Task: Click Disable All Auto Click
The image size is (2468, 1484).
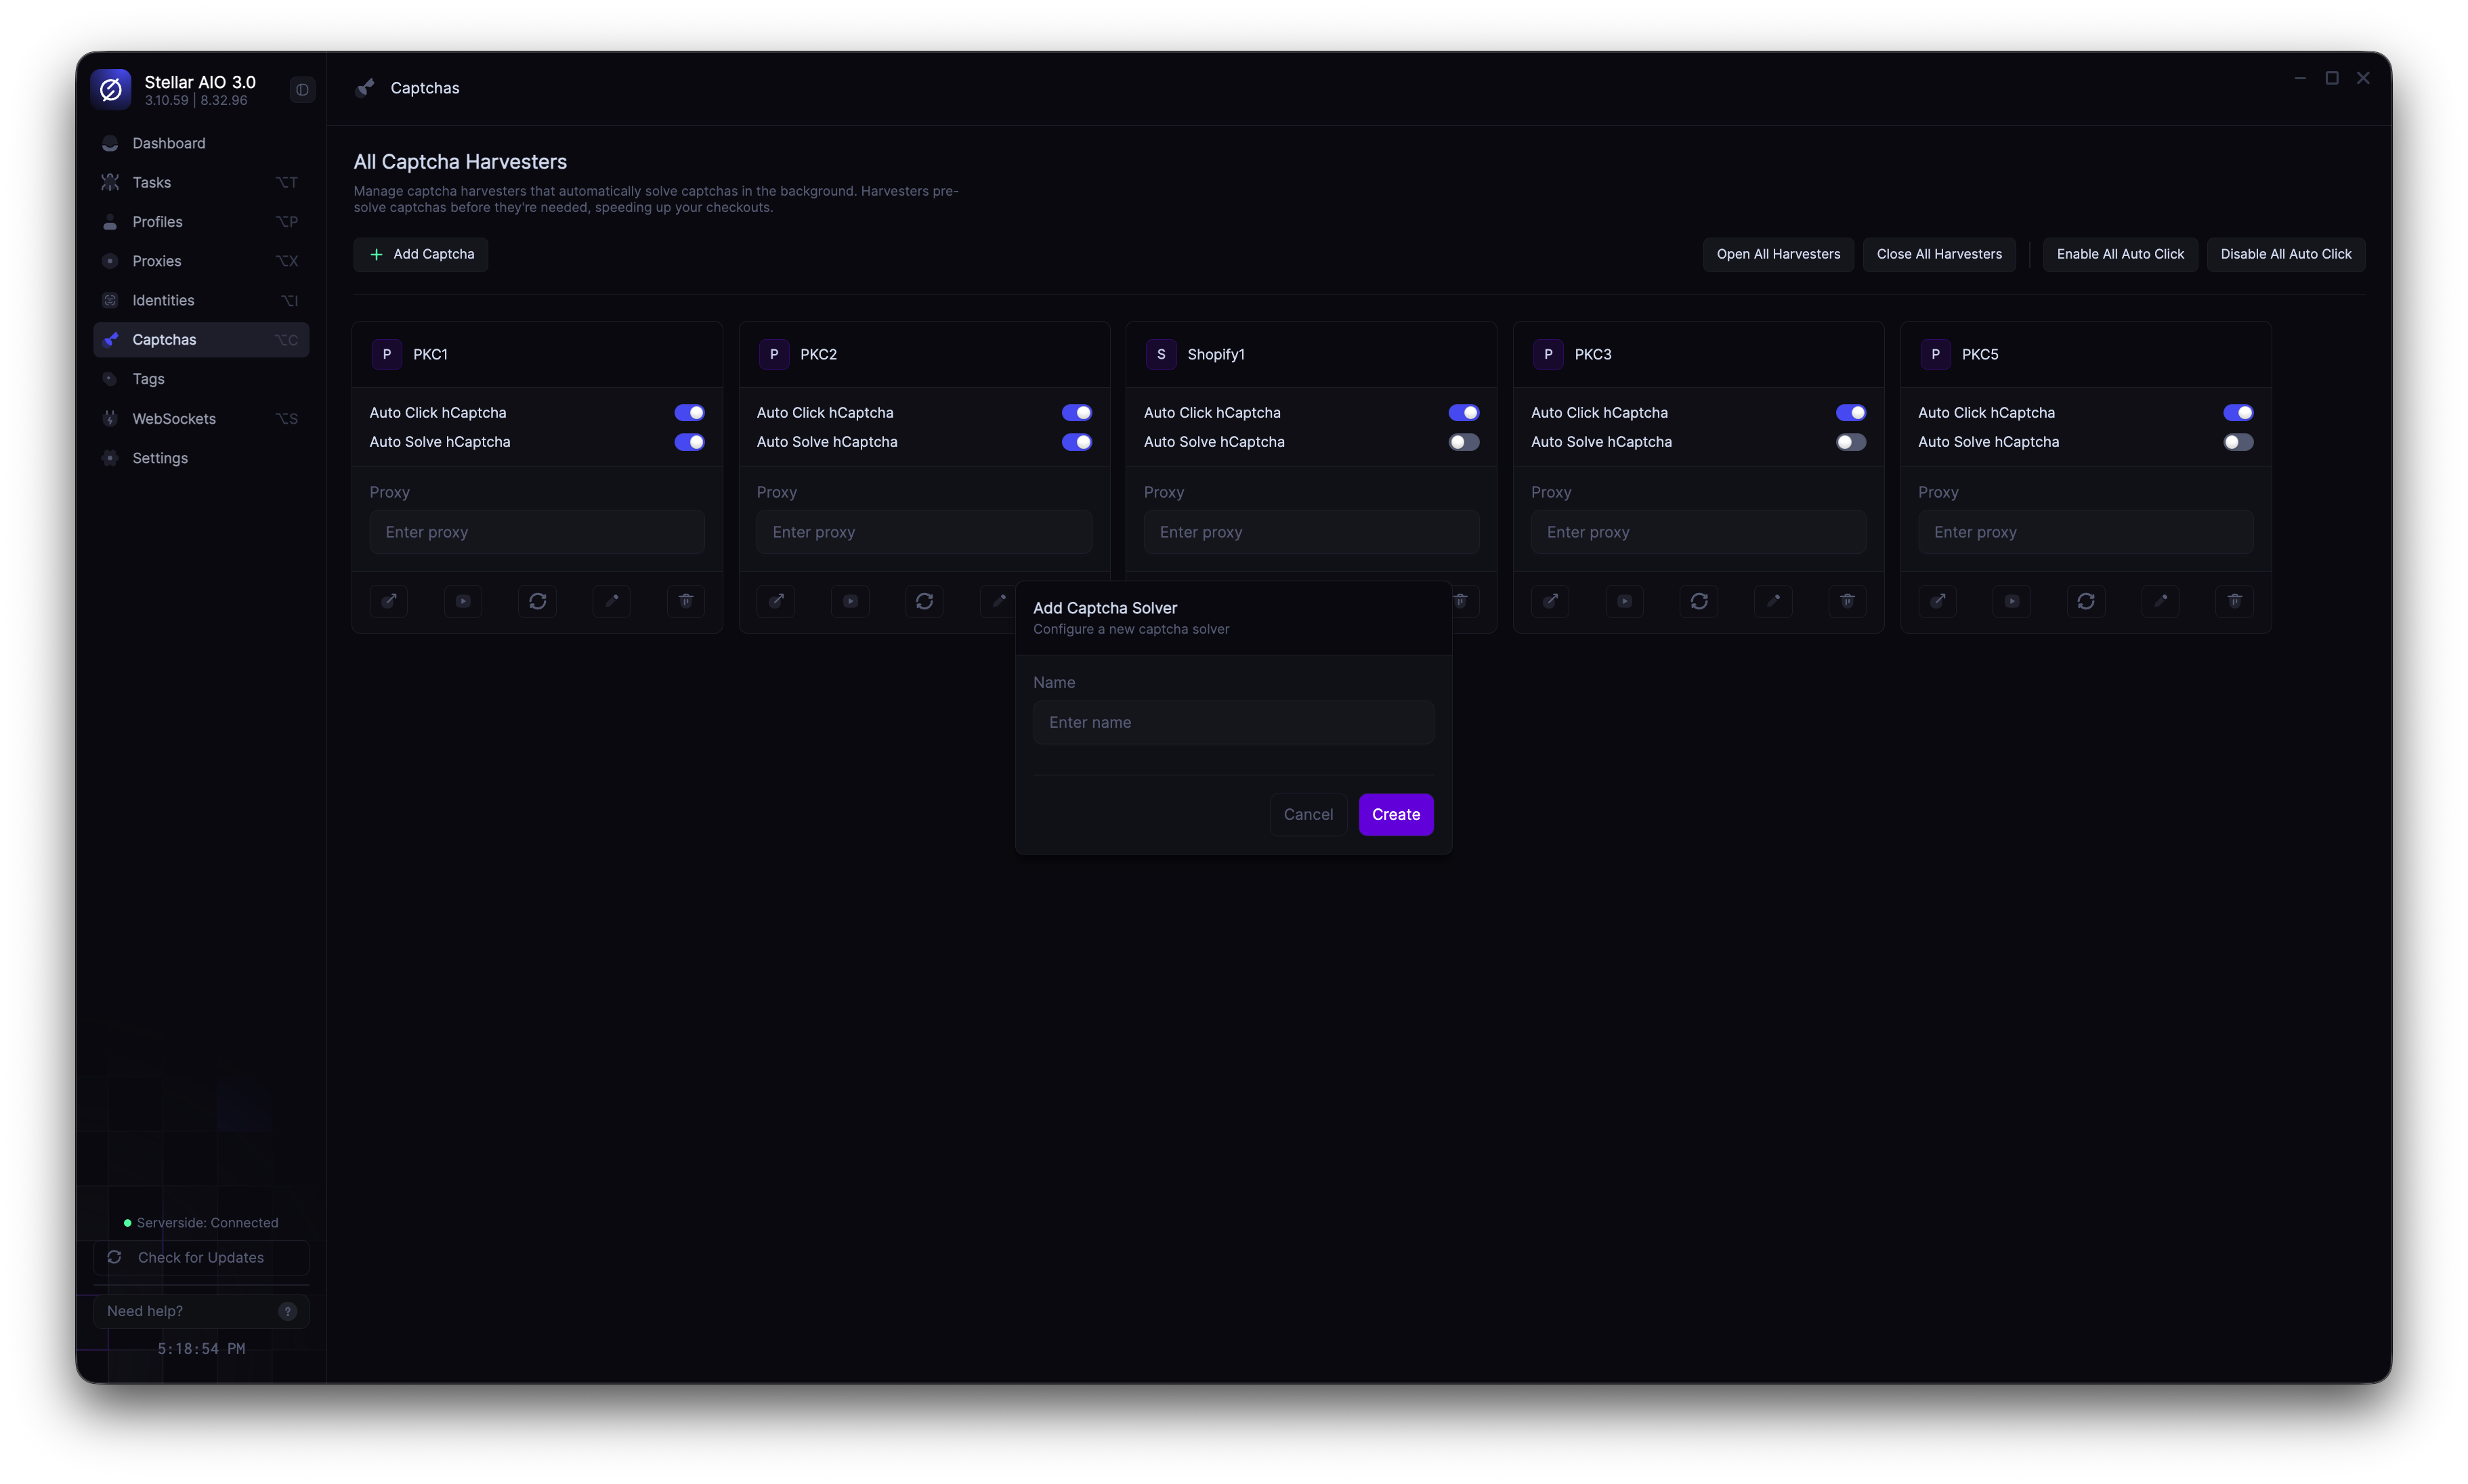Action: pyautogui.click(x=2285, y=254)
